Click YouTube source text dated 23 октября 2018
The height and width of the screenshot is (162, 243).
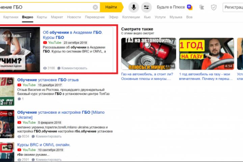[55, 43]
